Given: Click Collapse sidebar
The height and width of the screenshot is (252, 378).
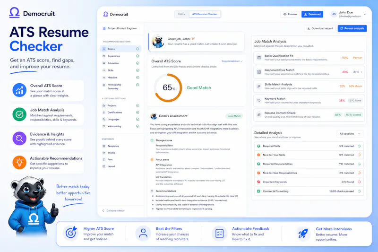Looking at the screenshot, I should pos(113,210).
